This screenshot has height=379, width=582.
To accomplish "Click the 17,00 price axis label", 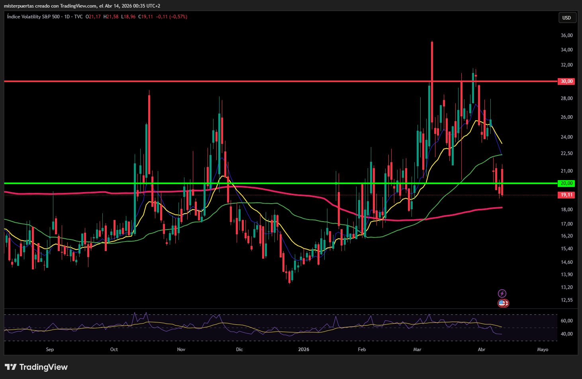I will [x=566, y=224].
